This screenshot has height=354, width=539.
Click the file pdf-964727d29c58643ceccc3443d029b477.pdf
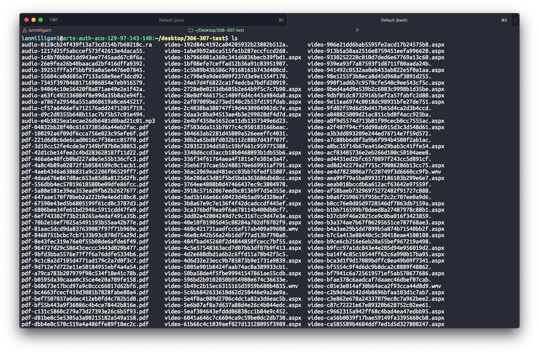[x=85, y=248]
